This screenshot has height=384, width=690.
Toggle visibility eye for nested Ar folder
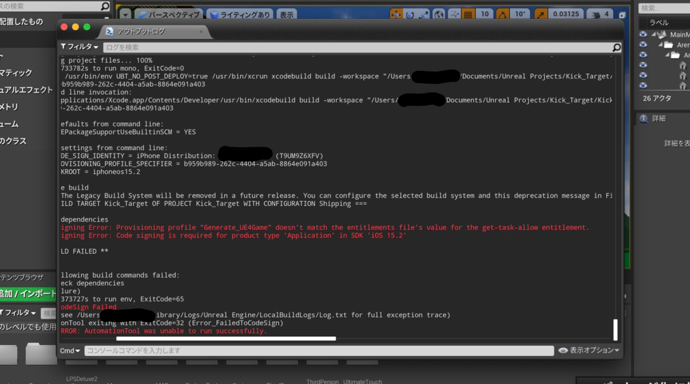click(643, 55)
